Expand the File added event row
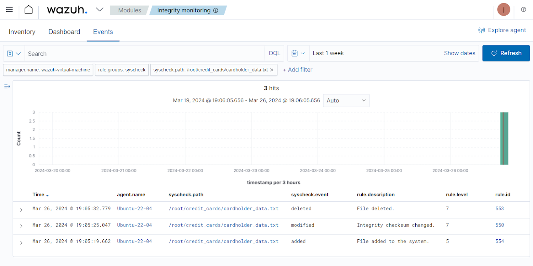The height and width of the screenshot is (266, 533). pos(21,243)
